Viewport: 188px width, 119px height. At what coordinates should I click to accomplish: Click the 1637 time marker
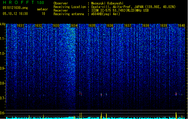point(128,26)
